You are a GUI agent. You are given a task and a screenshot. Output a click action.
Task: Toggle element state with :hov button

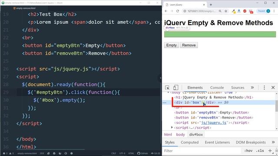click(248, 151)
